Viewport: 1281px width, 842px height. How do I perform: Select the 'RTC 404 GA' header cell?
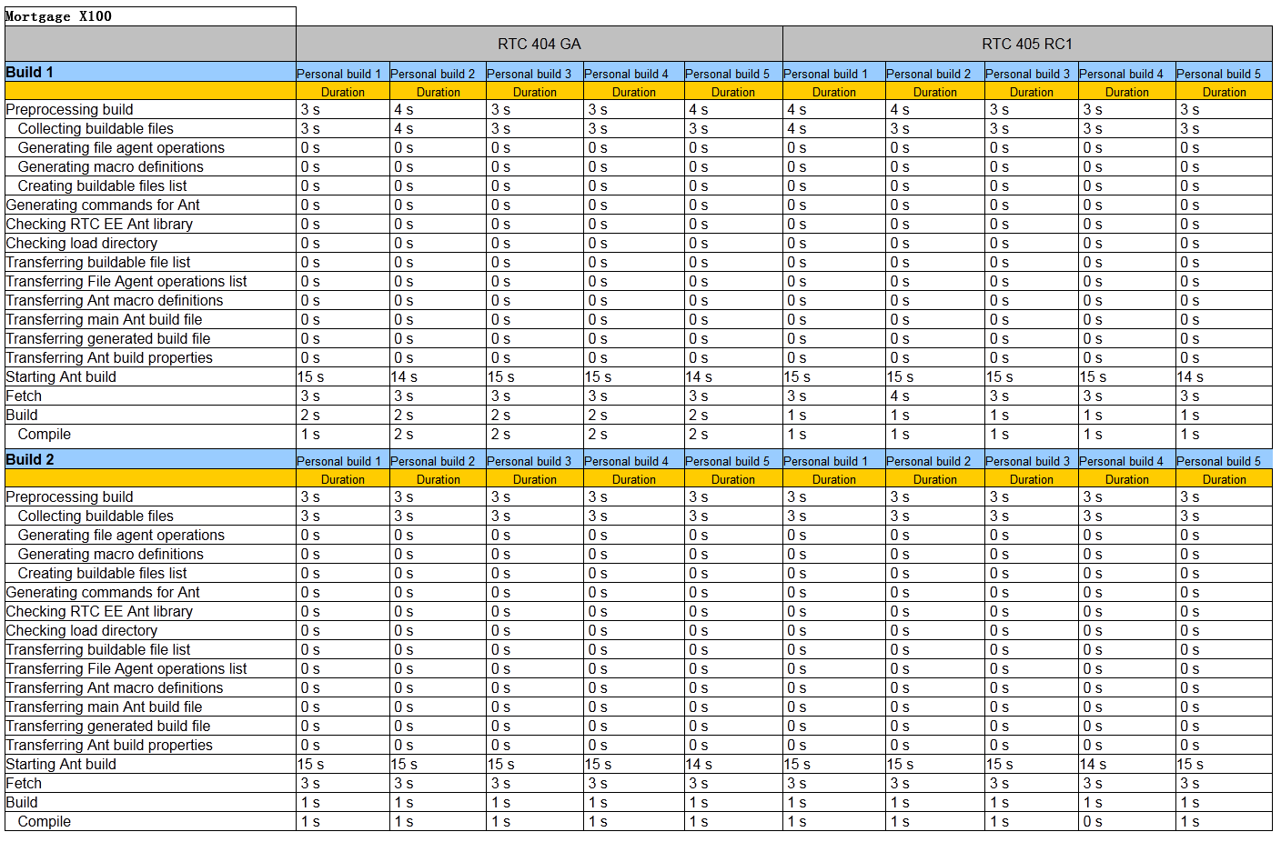coord(540,44)
